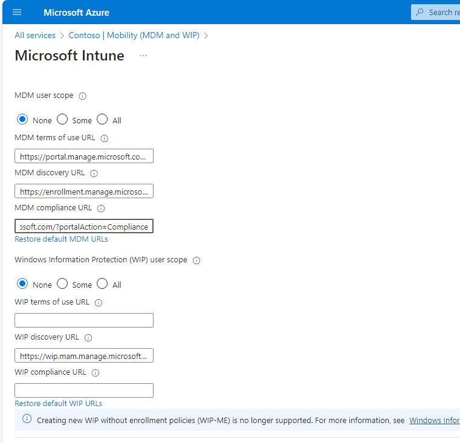
Task: Click Restore default WIP URLs link
Action: point(59,403)
